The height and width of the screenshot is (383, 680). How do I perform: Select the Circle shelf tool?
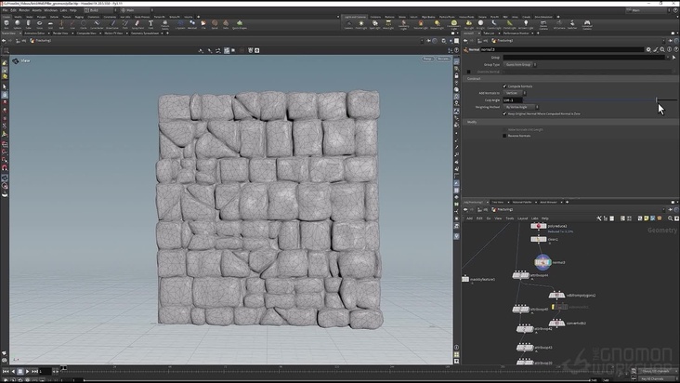tap(84, 24)
